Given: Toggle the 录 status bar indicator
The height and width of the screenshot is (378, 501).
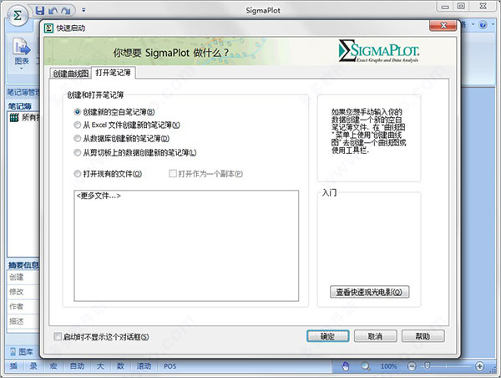Looking at the screenshot, I should [33, 366].
